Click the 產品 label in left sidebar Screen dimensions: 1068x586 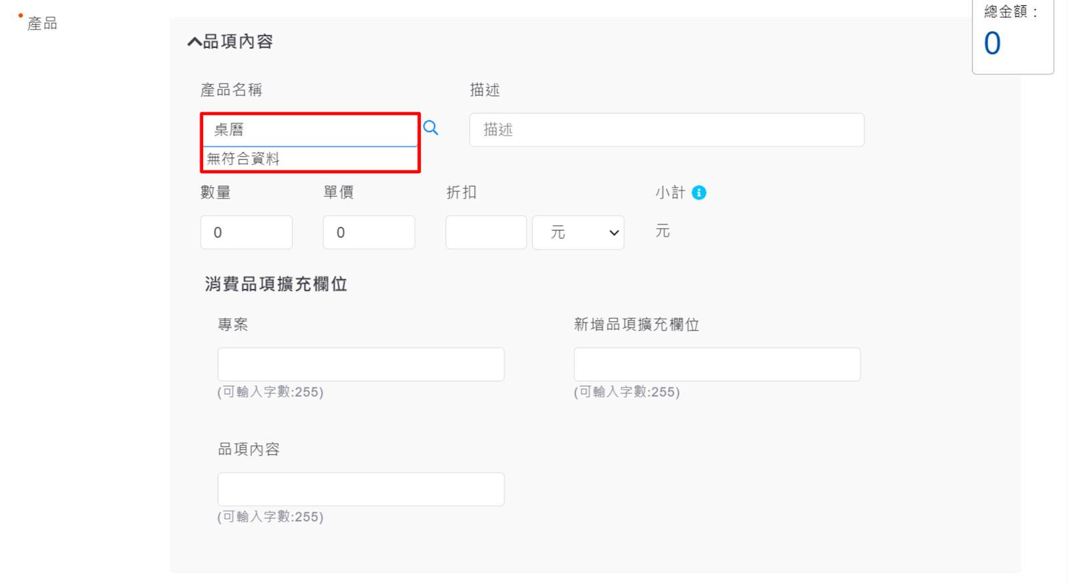click(42, 23)
